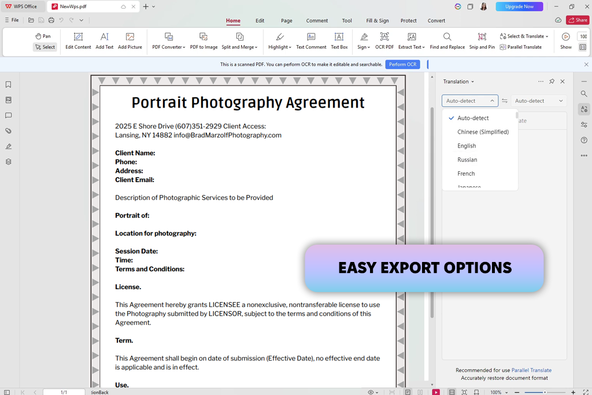The height and width of the screenshot is (395, 592).
Task: Select the Text Comment tool
Action: (x=311, y=41)
